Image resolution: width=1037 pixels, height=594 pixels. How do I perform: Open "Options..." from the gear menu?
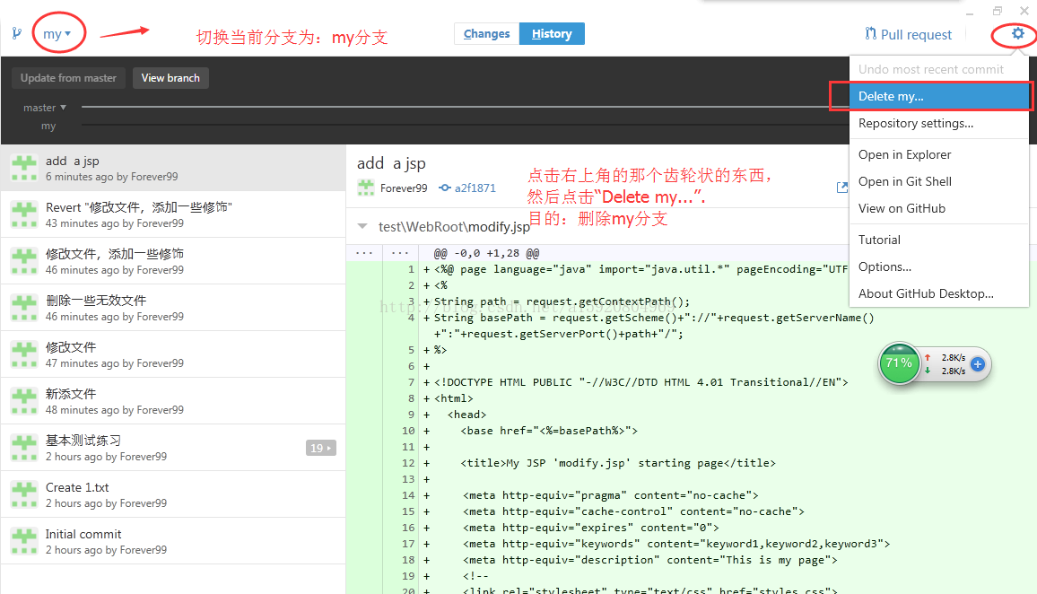(938, 266)
